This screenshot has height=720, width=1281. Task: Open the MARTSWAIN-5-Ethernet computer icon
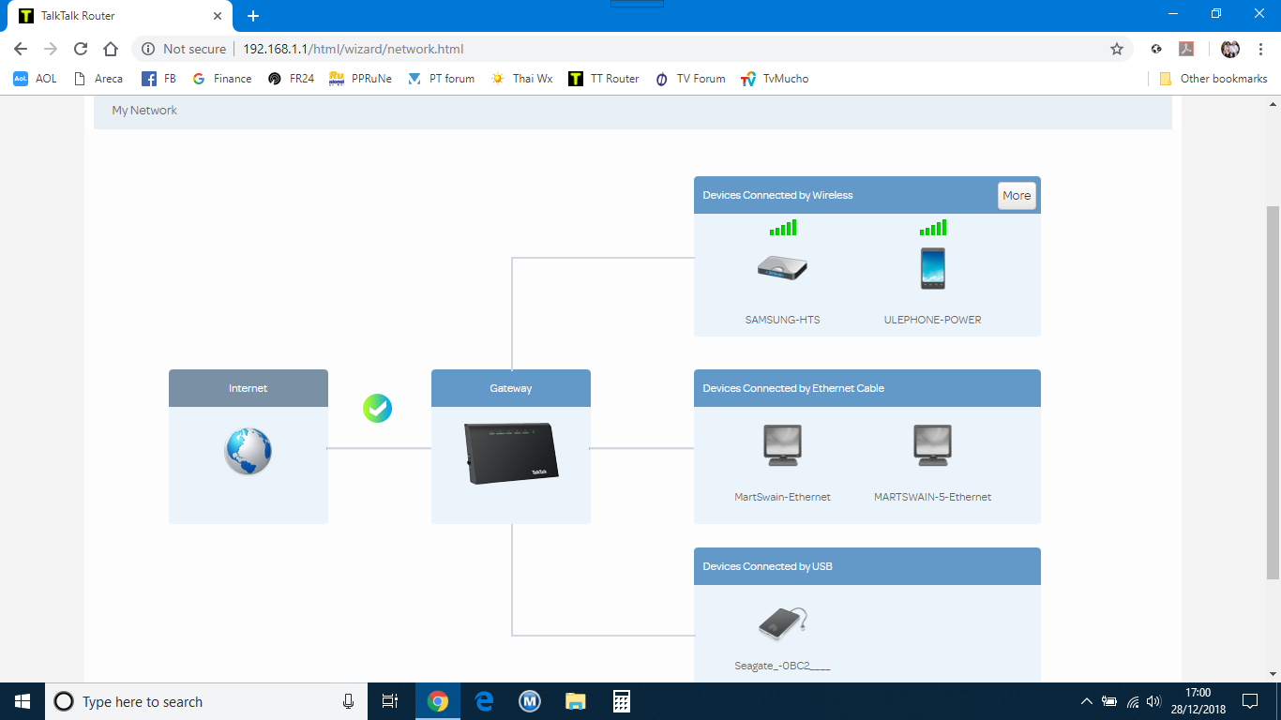[x=932, y=446]
